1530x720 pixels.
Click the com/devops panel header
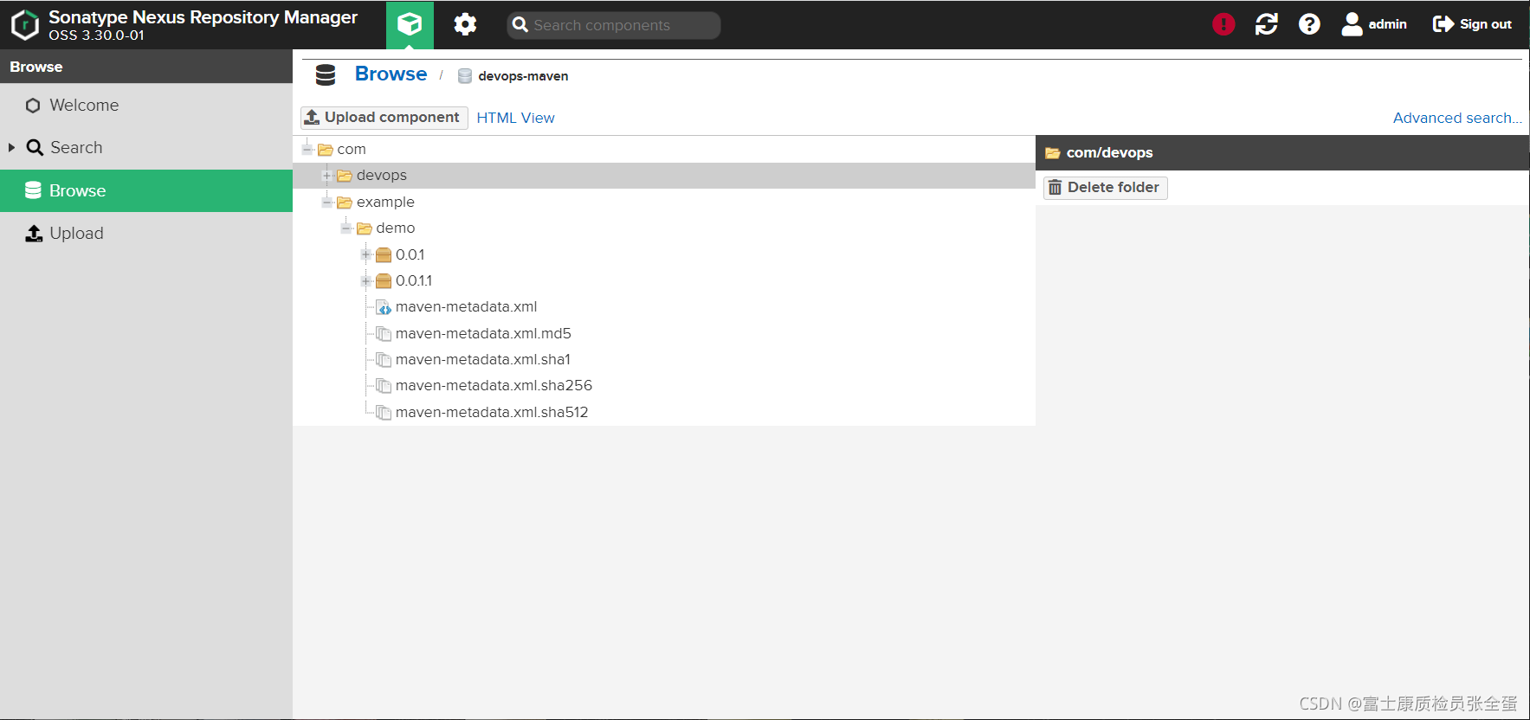(1282, 152)
